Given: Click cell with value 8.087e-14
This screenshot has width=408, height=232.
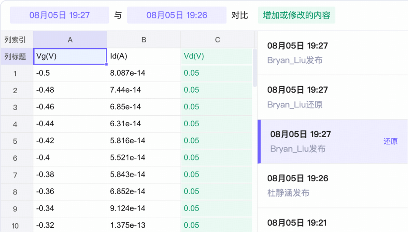Looking at the screenshot, I should 143,73.
